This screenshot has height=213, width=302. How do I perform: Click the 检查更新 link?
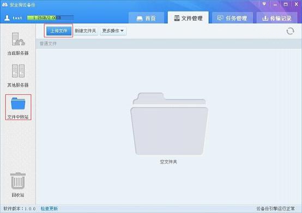[x=49, y=209]
